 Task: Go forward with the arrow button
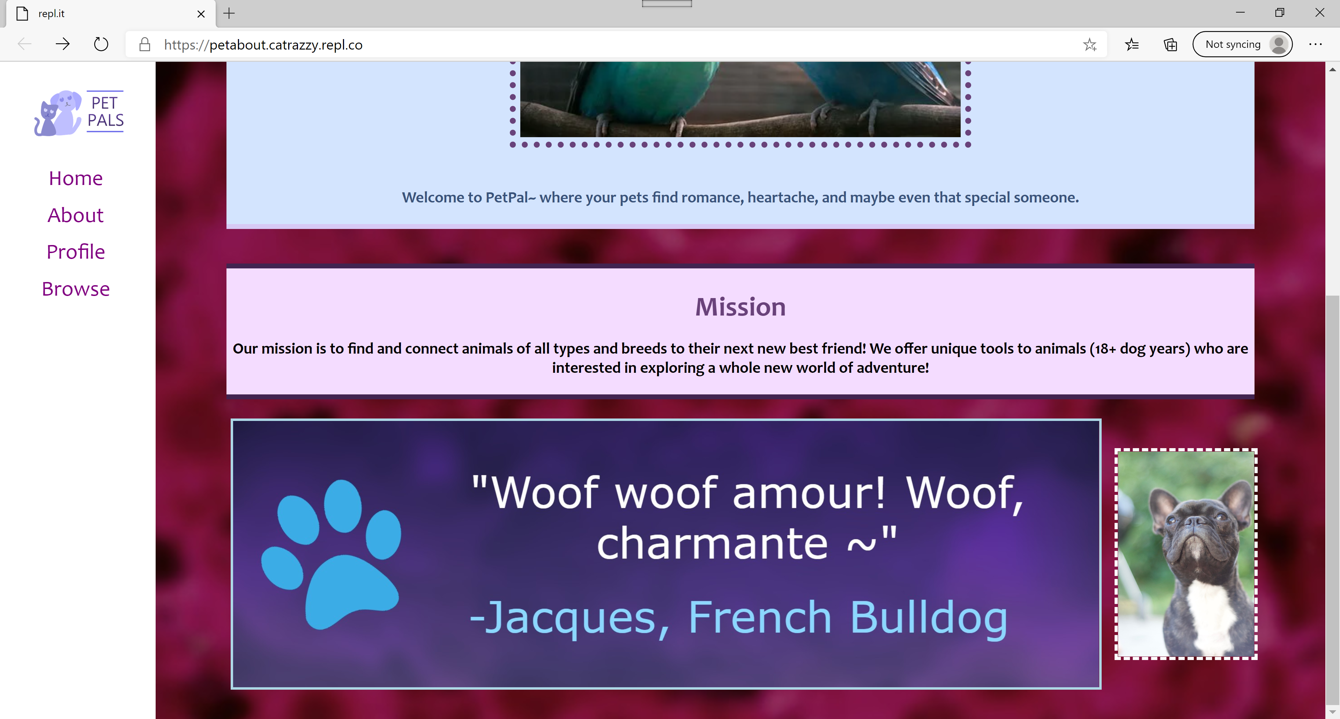pyautogui.click(x=62, y=44)
